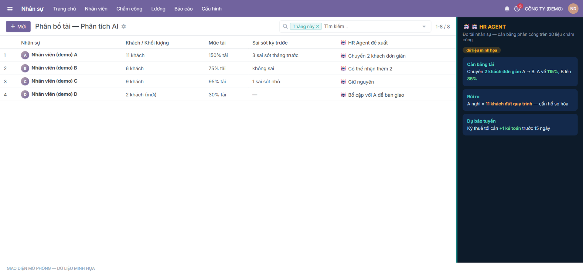
Task: Open the Cấu hình menu
Action: [x=212, y=9]
